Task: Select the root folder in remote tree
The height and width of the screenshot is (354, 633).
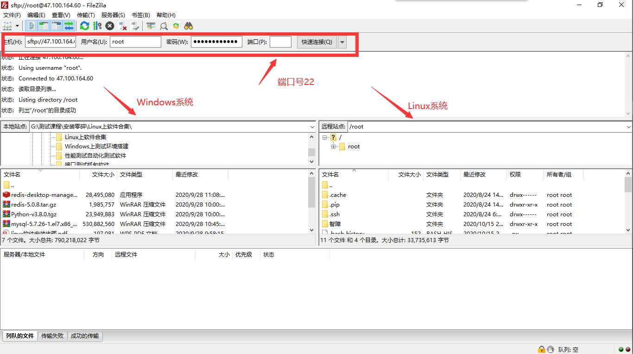Action: tap(354, 146)
